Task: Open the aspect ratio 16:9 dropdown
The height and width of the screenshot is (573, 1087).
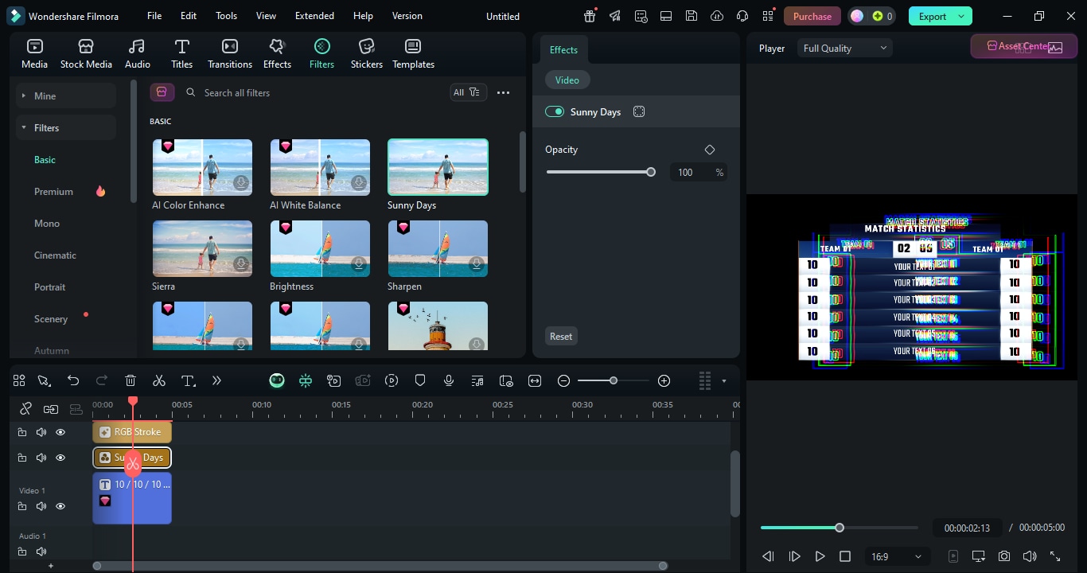Action: [x=897, y=556]
